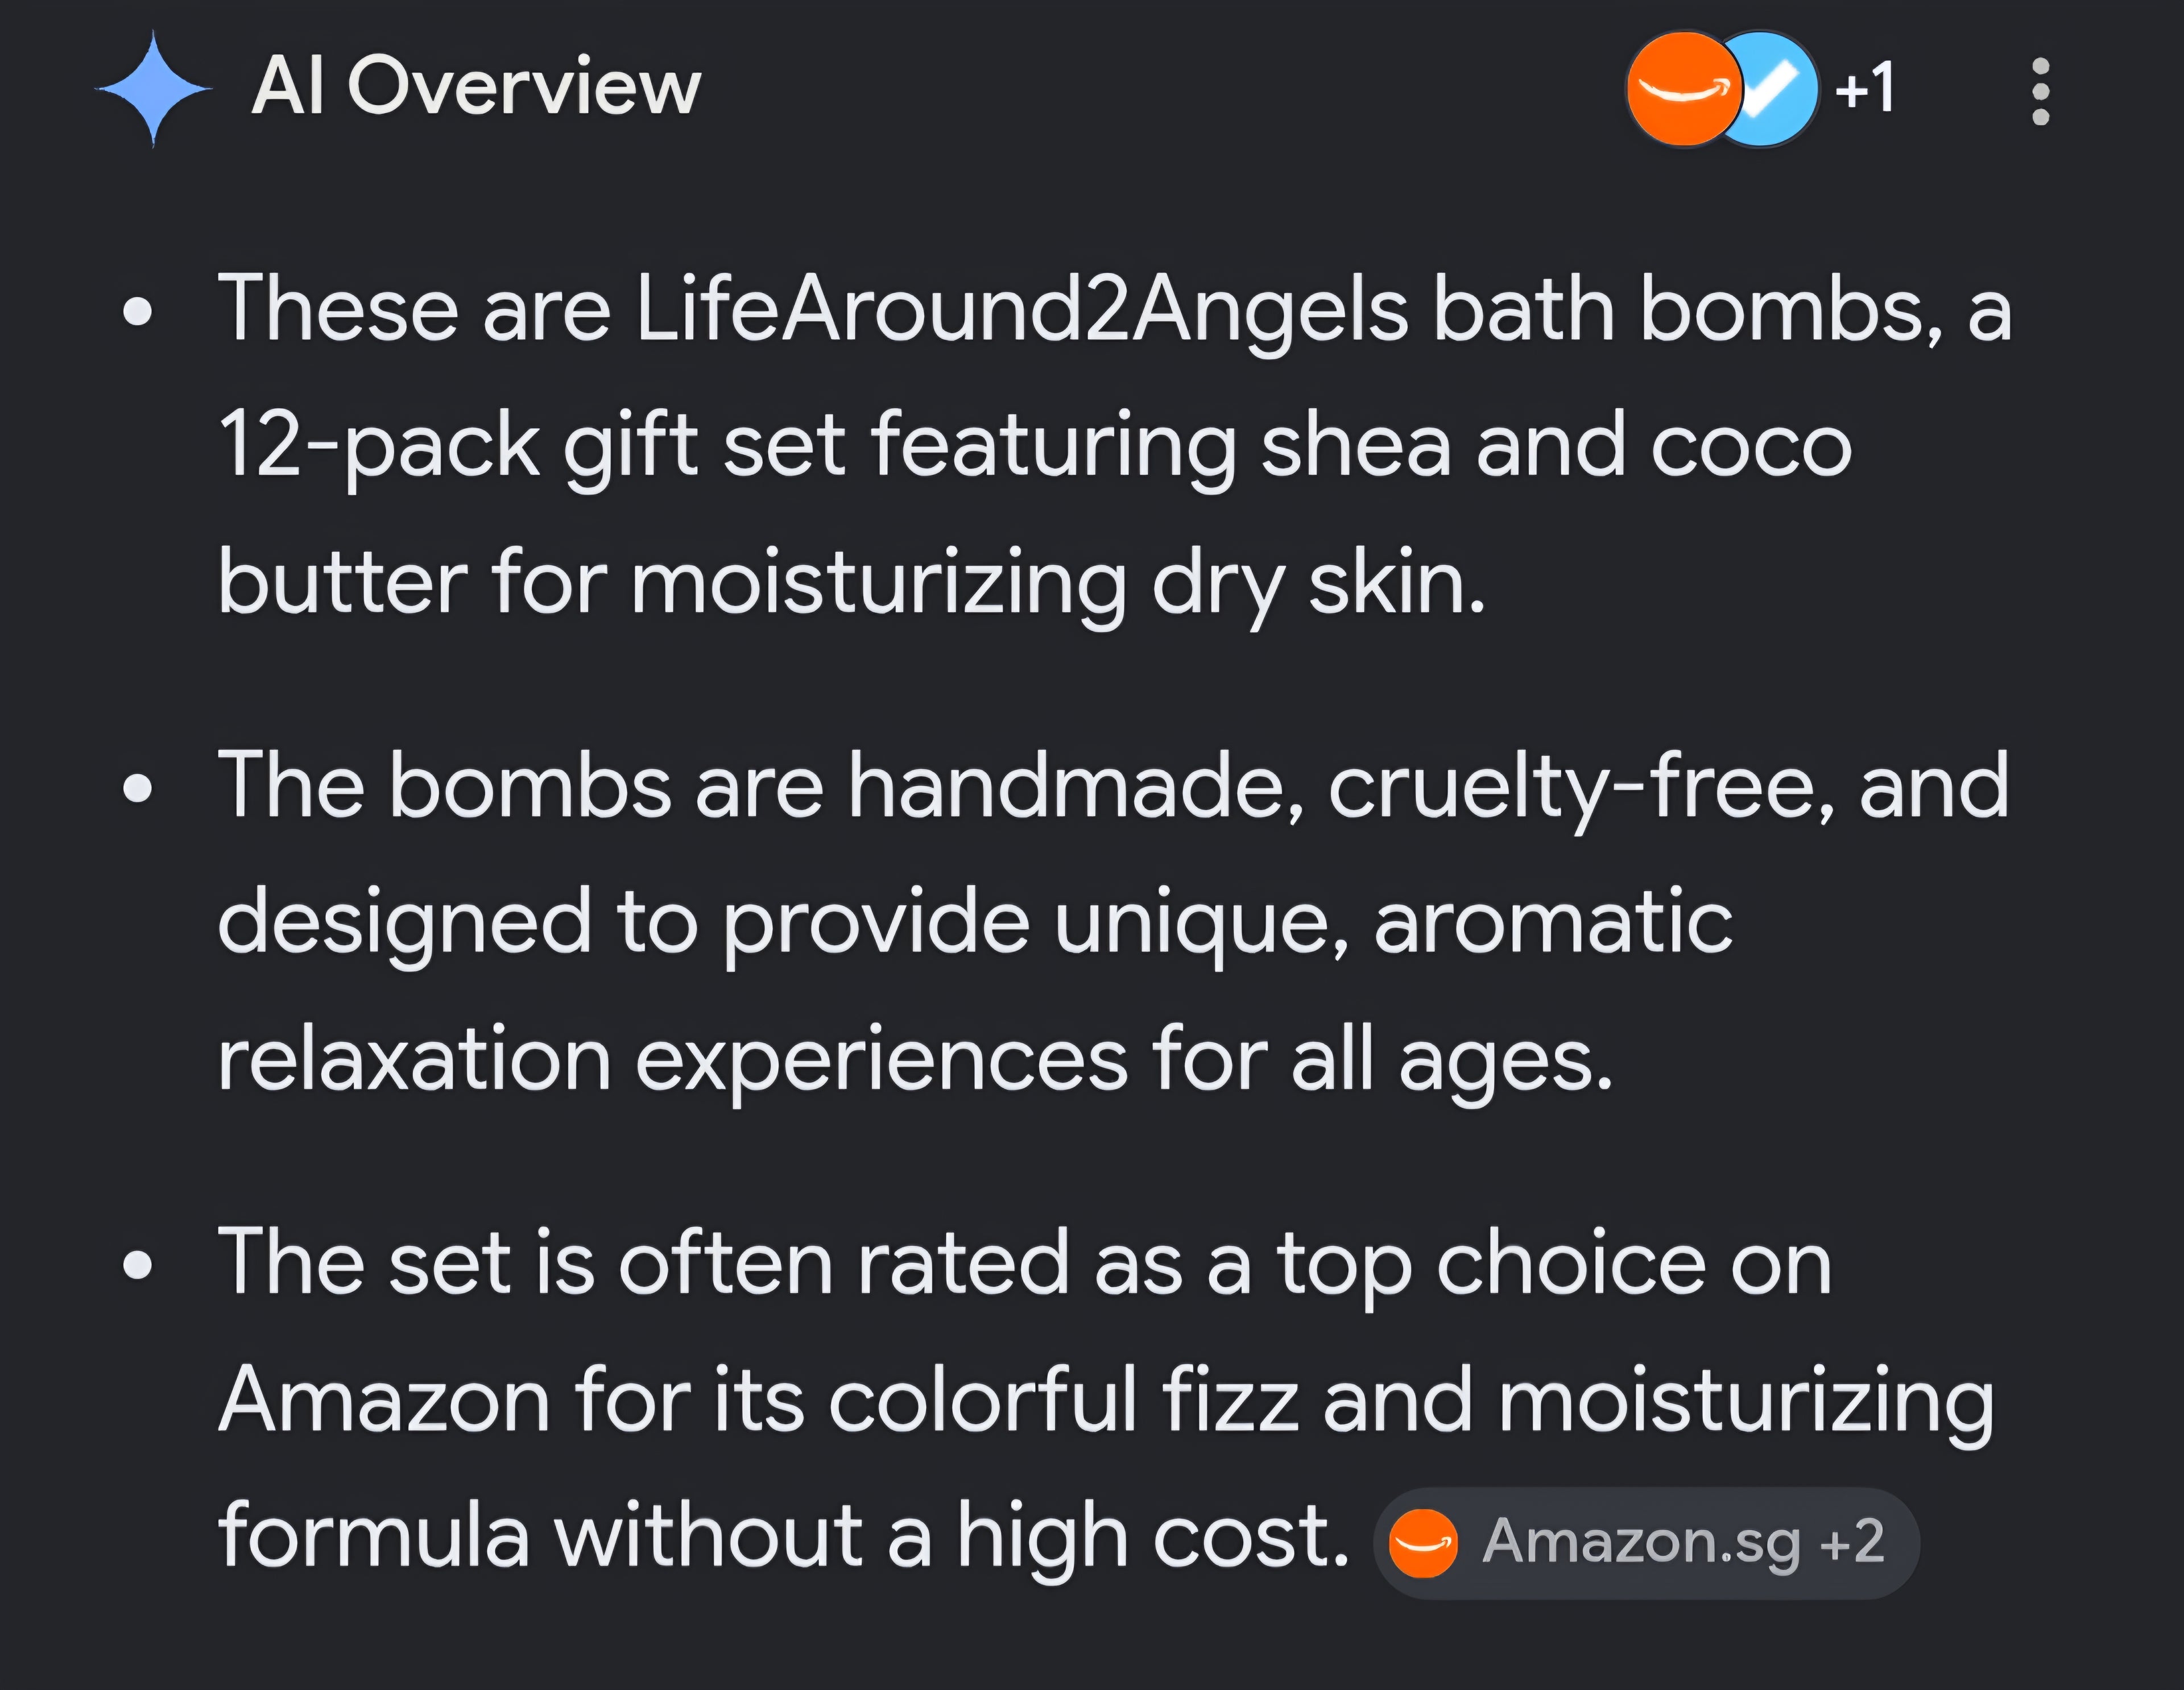The width and height of the screenshot is (2184, 1690).
Task: Expand the +1 additional sources indicator
Action: coord(1864,88)
